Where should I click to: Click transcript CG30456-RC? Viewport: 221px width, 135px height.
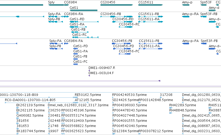(x=129, y=24)
